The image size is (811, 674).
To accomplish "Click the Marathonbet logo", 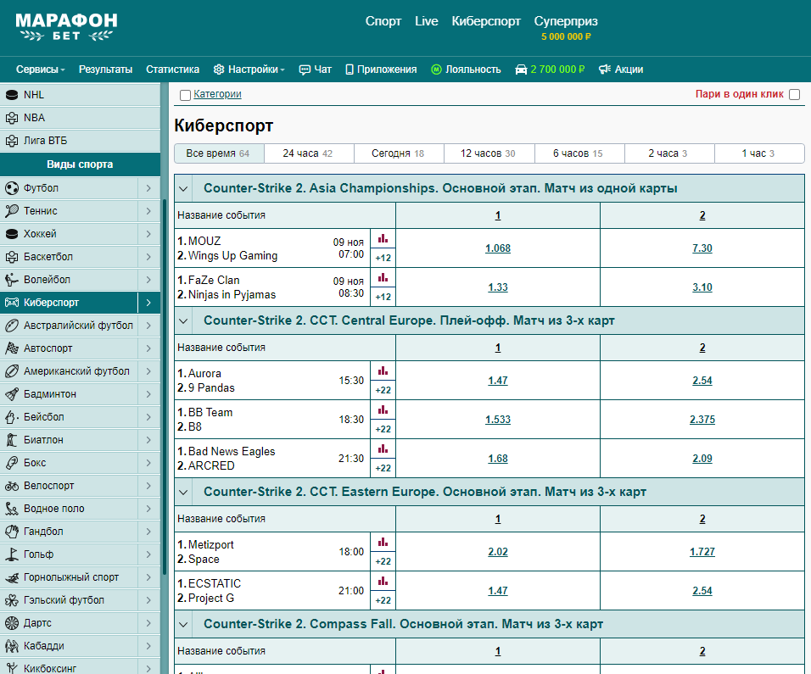I will click(x=66, y=27).
